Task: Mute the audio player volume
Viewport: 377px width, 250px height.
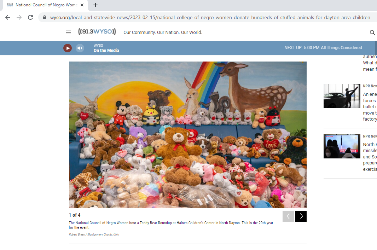Action: click(80, 48)
